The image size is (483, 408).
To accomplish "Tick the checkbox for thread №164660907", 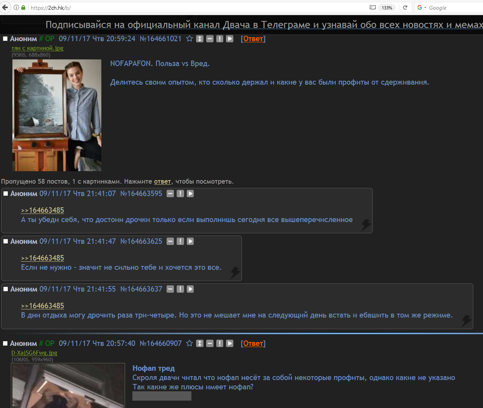I will pos(5,343).
